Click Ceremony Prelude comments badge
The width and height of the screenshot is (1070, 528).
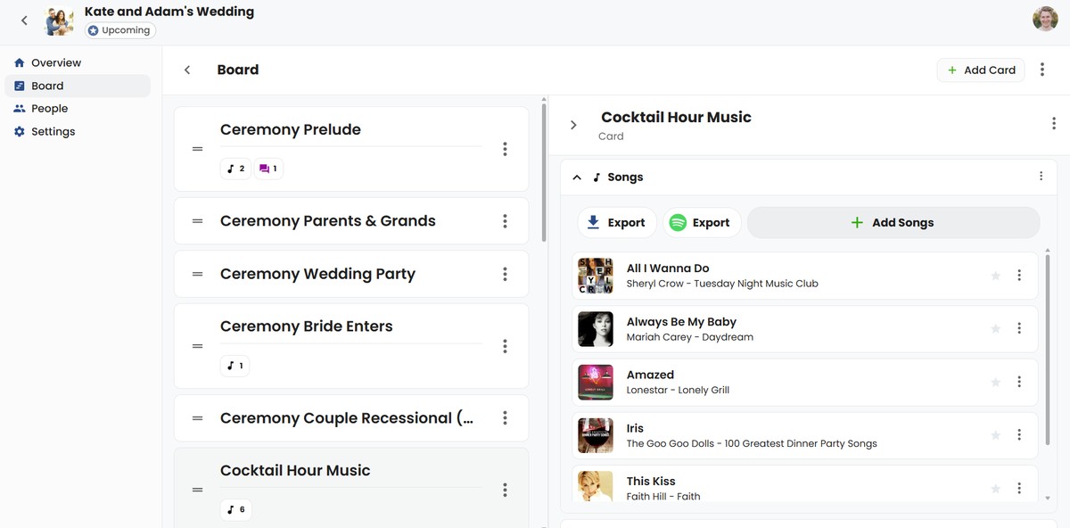(268, 169)
